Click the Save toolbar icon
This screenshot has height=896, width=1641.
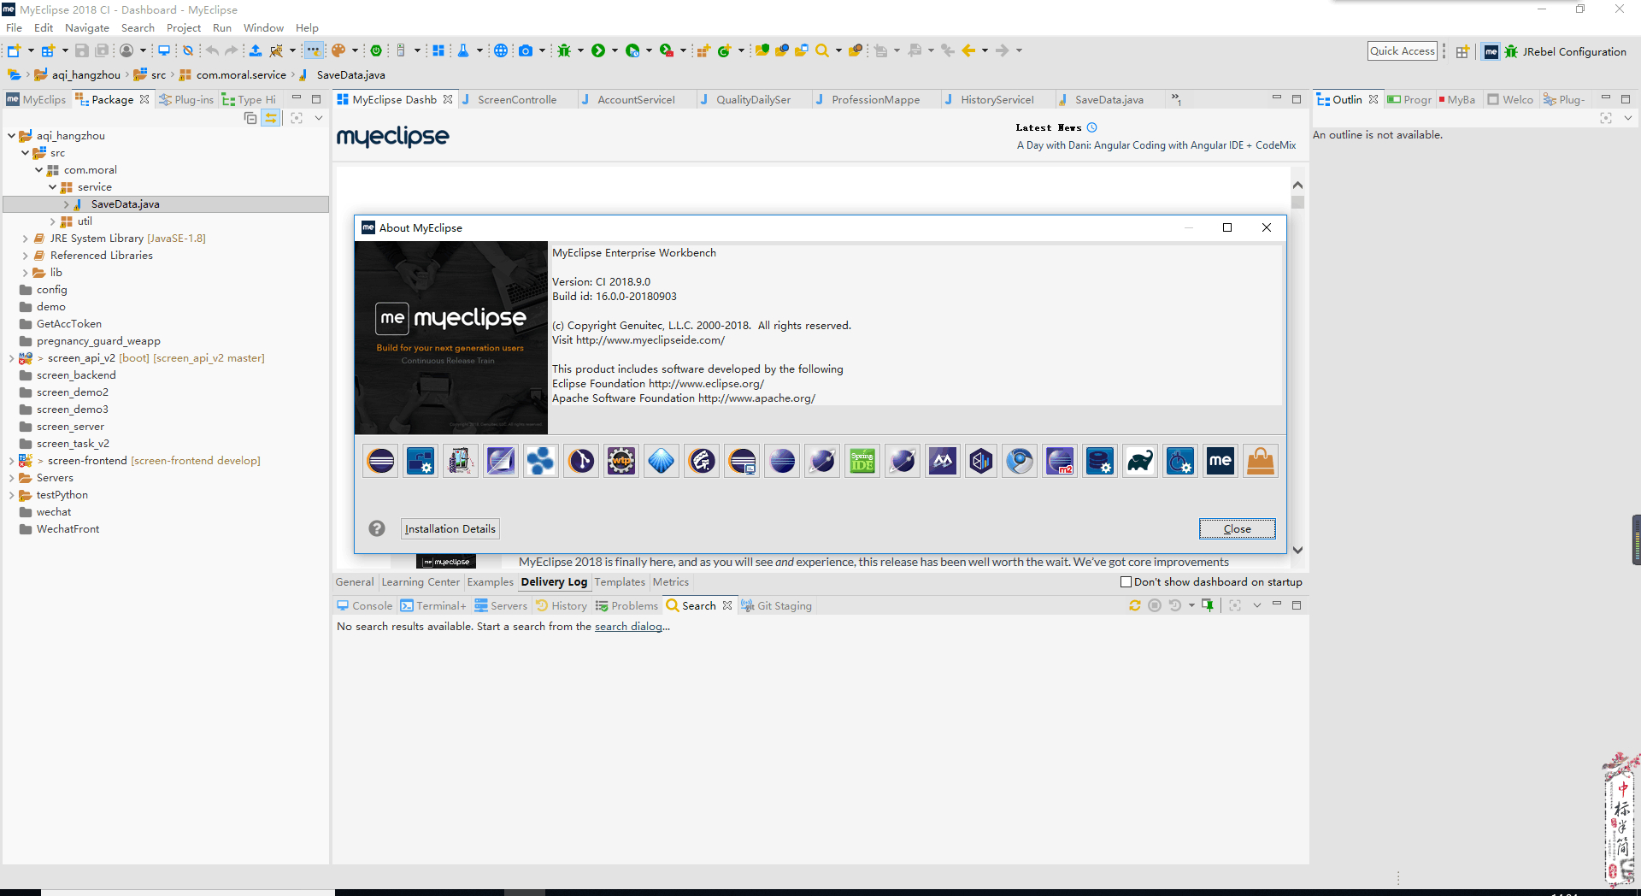(x=82, y=50)
